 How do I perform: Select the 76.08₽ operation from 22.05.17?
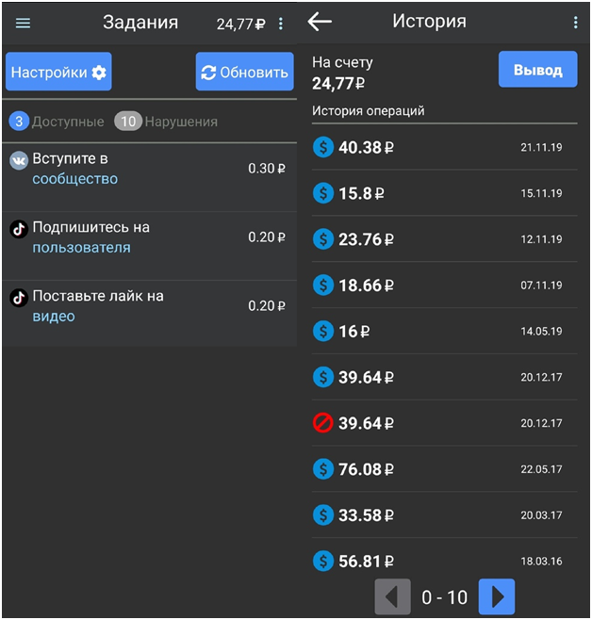click(x=445, y=469)
